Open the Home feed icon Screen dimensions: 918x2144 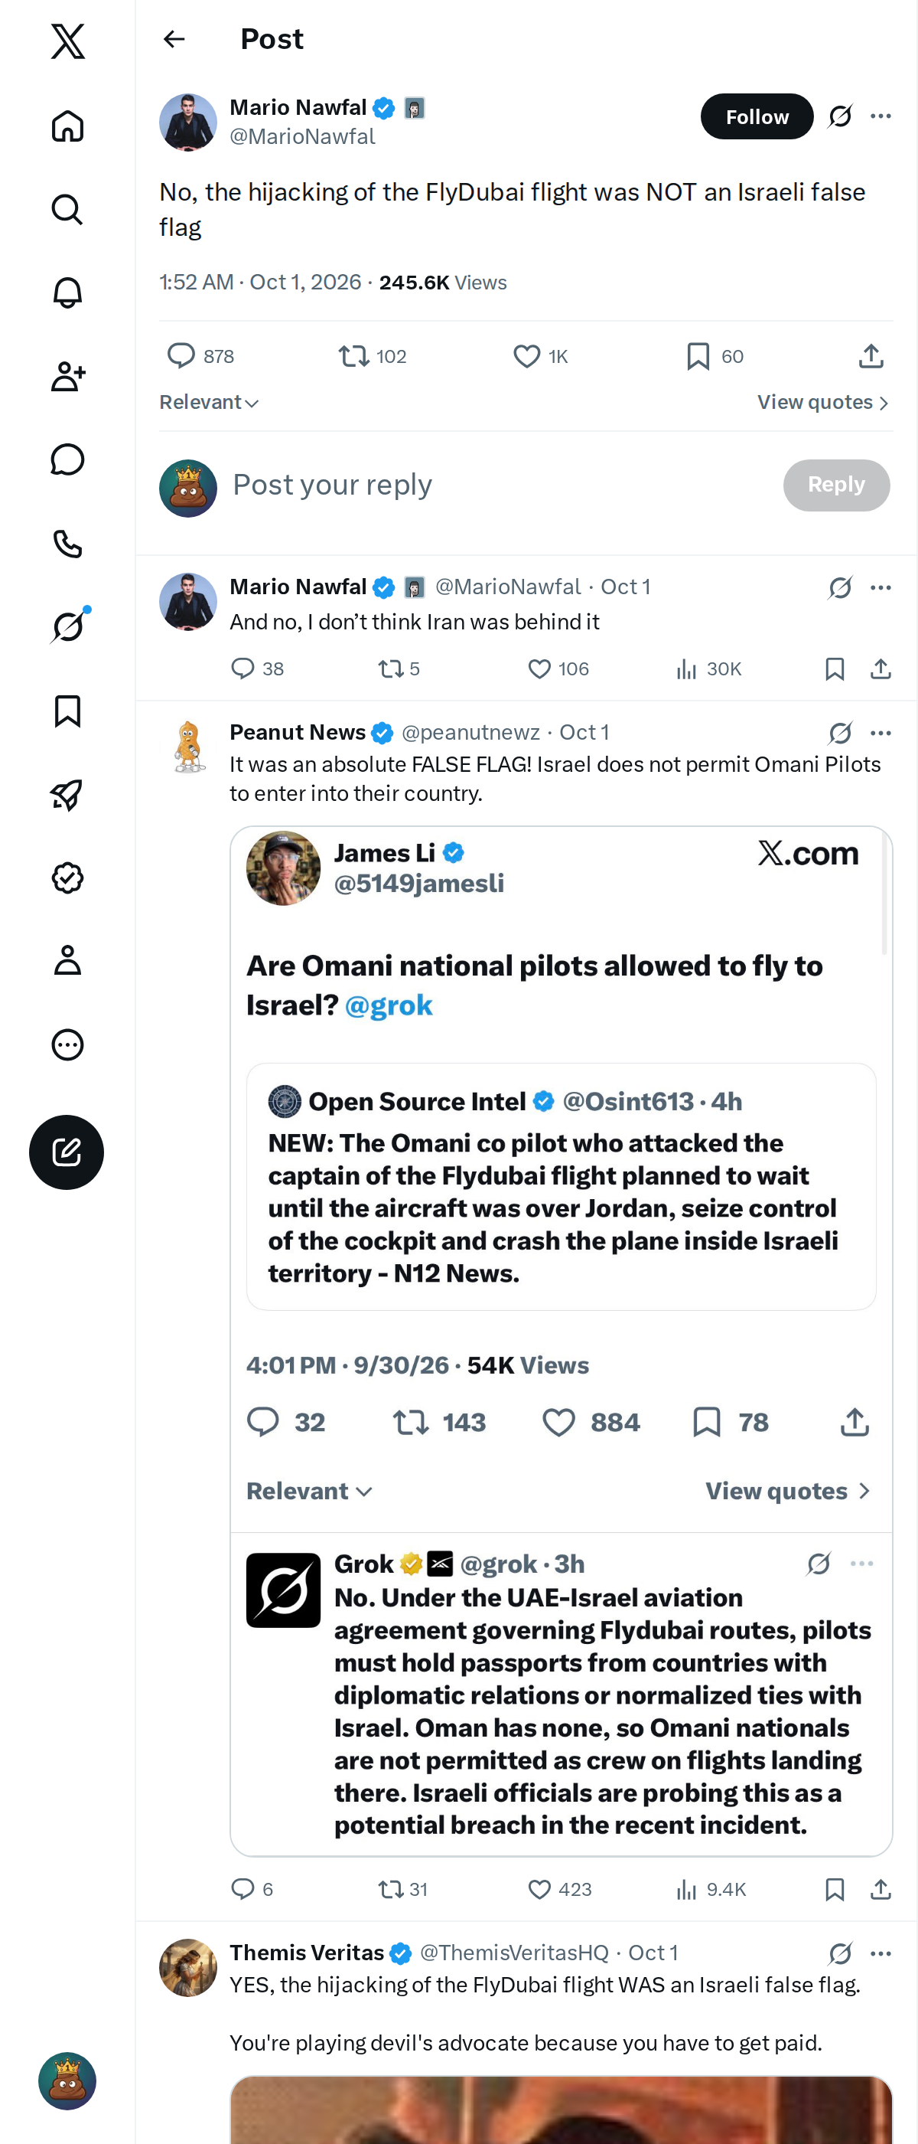[x=67, y=126]
